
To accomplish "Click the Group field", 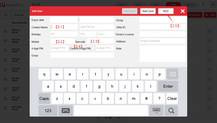I will pyautogui.click(x=162, y=20).
